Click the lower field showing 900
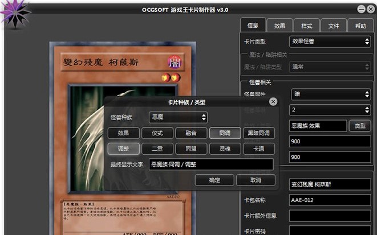The image size is (377, 235). point(330,157)
